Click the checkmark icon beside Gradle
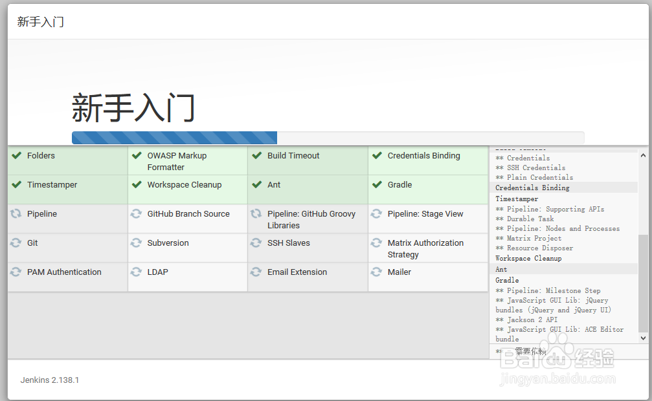This screenshot has width=652, height=401. pyautogui.click(x=377, y=184)
